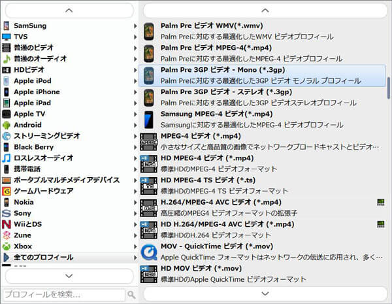The image size is (392, 304).
Task: Click the music-note icon for 普通のオーディオ
Action: point(7,59)
